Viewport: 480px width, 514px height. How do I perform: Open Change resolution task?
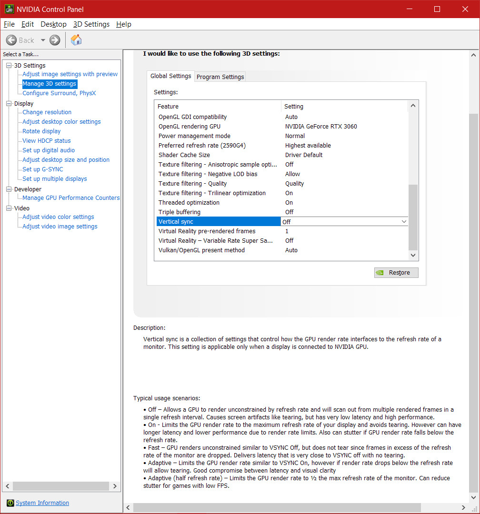coord(47,112)
